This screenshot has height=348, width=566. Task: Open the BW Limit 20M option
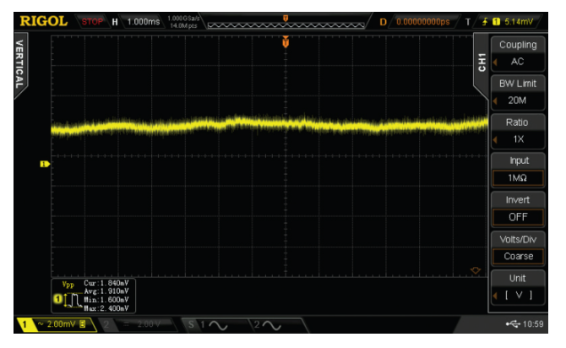click(x=518, y=92)
